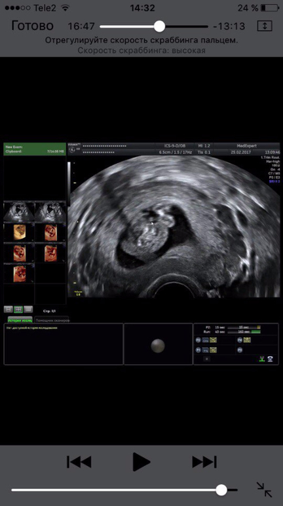Select the single-image layout icon
283x506 pixels.
[x=9, y=309]
